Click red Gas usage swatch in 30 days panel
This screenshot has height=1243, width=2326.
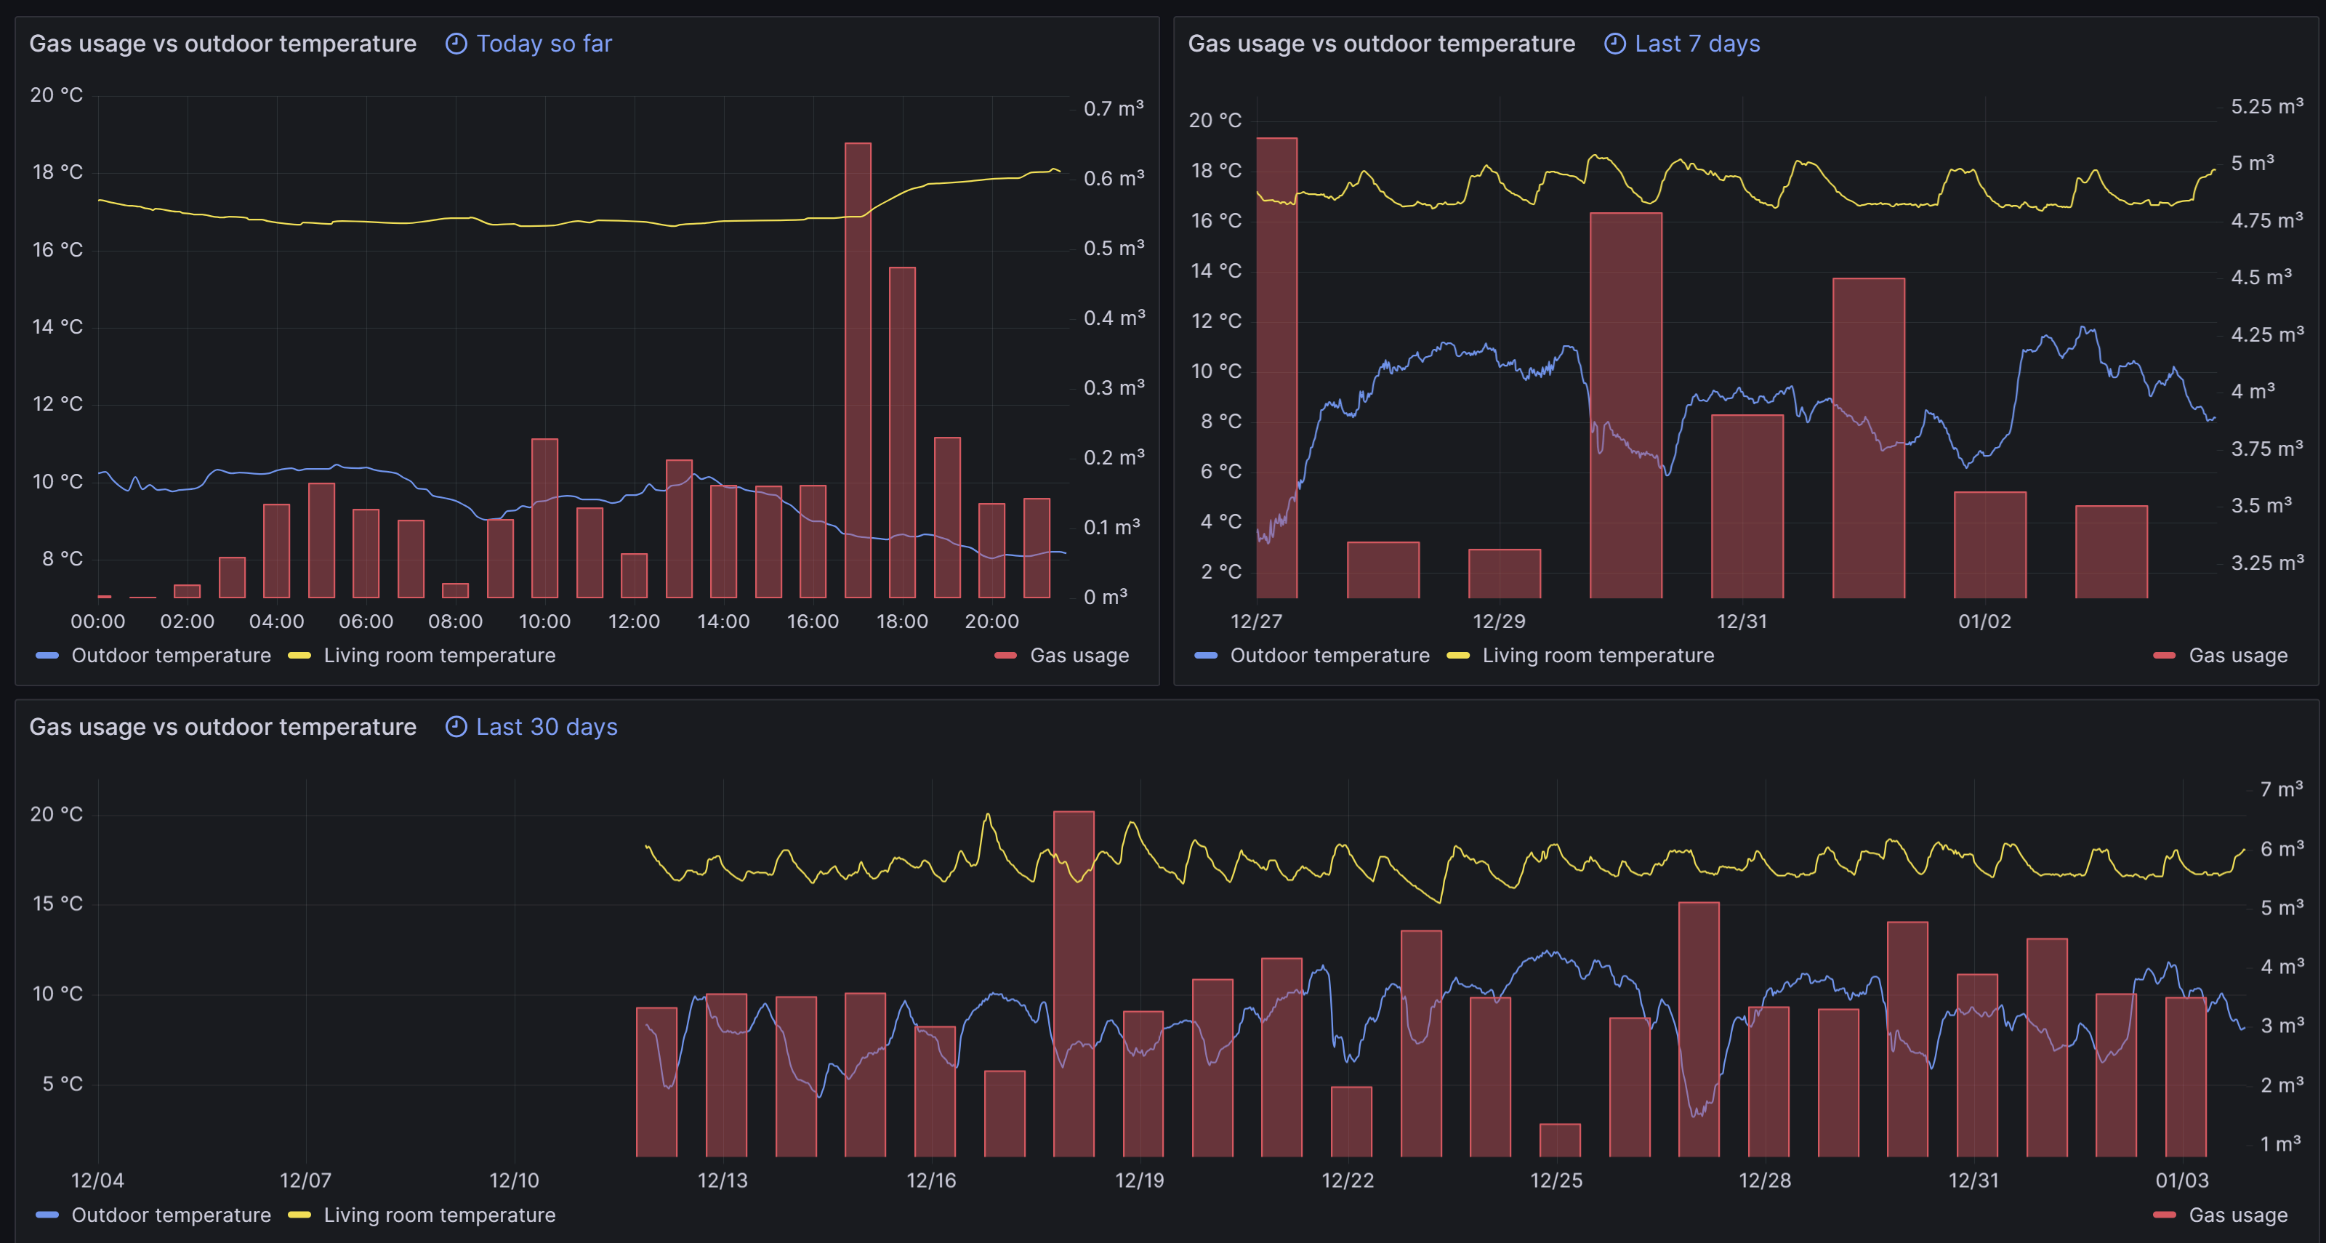[2163, 1215]
